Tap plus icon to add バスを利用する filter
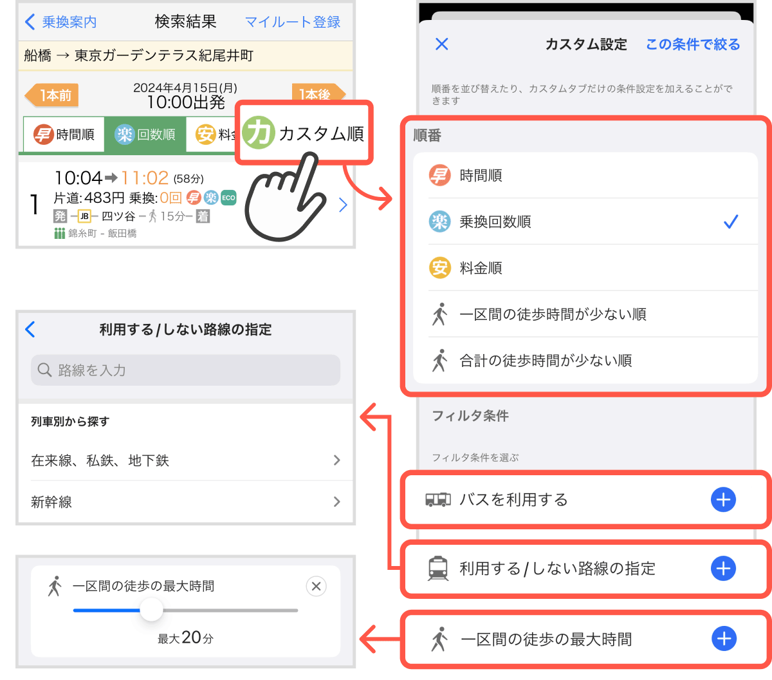The width and height of the screenshot is (772, 680). 723,500
